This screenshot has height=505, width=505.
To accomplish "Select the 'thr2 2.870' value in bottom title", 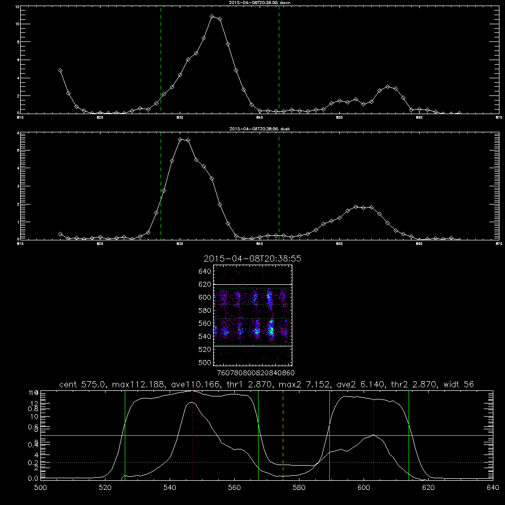I will click(x=415, y=384).
